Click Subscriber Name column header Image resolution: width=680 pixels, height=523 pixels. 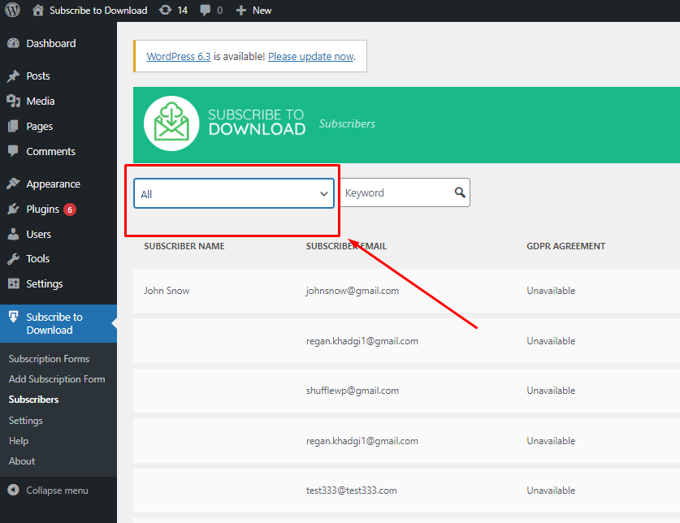click(x=184, y=246)
